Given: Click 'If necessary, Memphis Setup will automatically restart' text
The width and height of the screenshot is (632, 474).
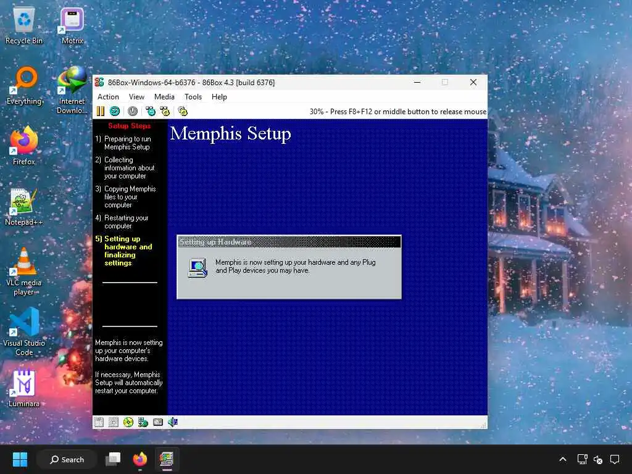Looking at the screenshot, I should tap(128, 383).
